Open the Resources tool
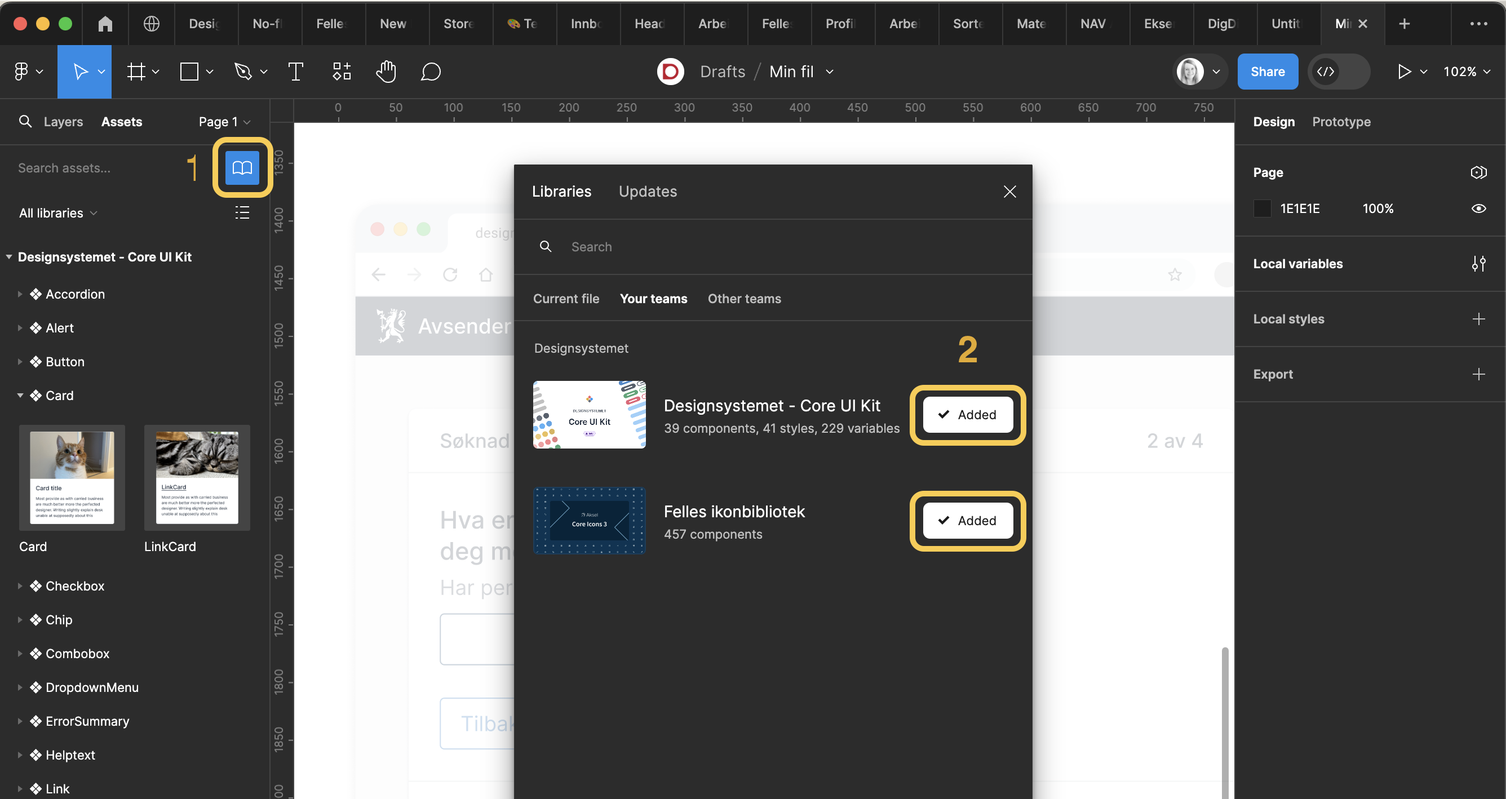This screenshot has height=799, width=1506. pos(342,72)
